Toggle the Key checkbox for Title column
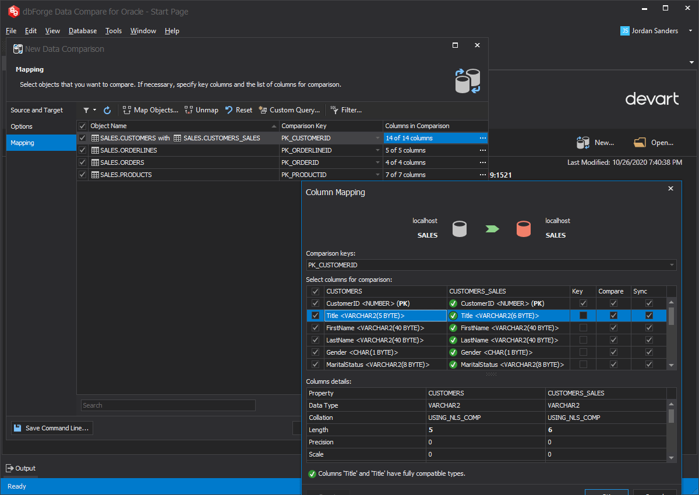This screenshot has height=495, width=699. (583, 316)
